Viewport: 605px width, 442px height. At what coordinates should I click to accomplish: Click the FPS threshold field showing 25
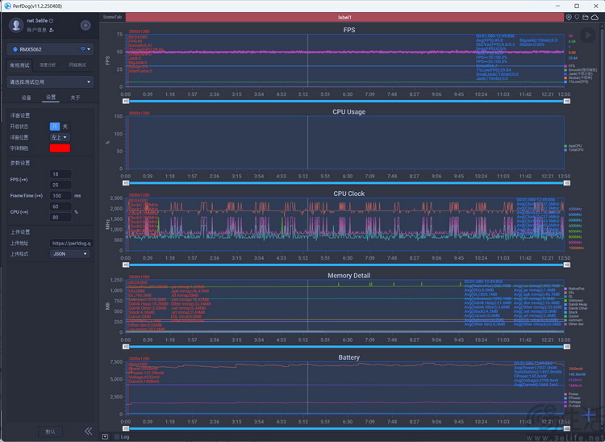60,185
